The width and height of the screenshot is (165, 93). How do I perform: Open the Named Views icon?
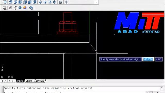[5, 2]
